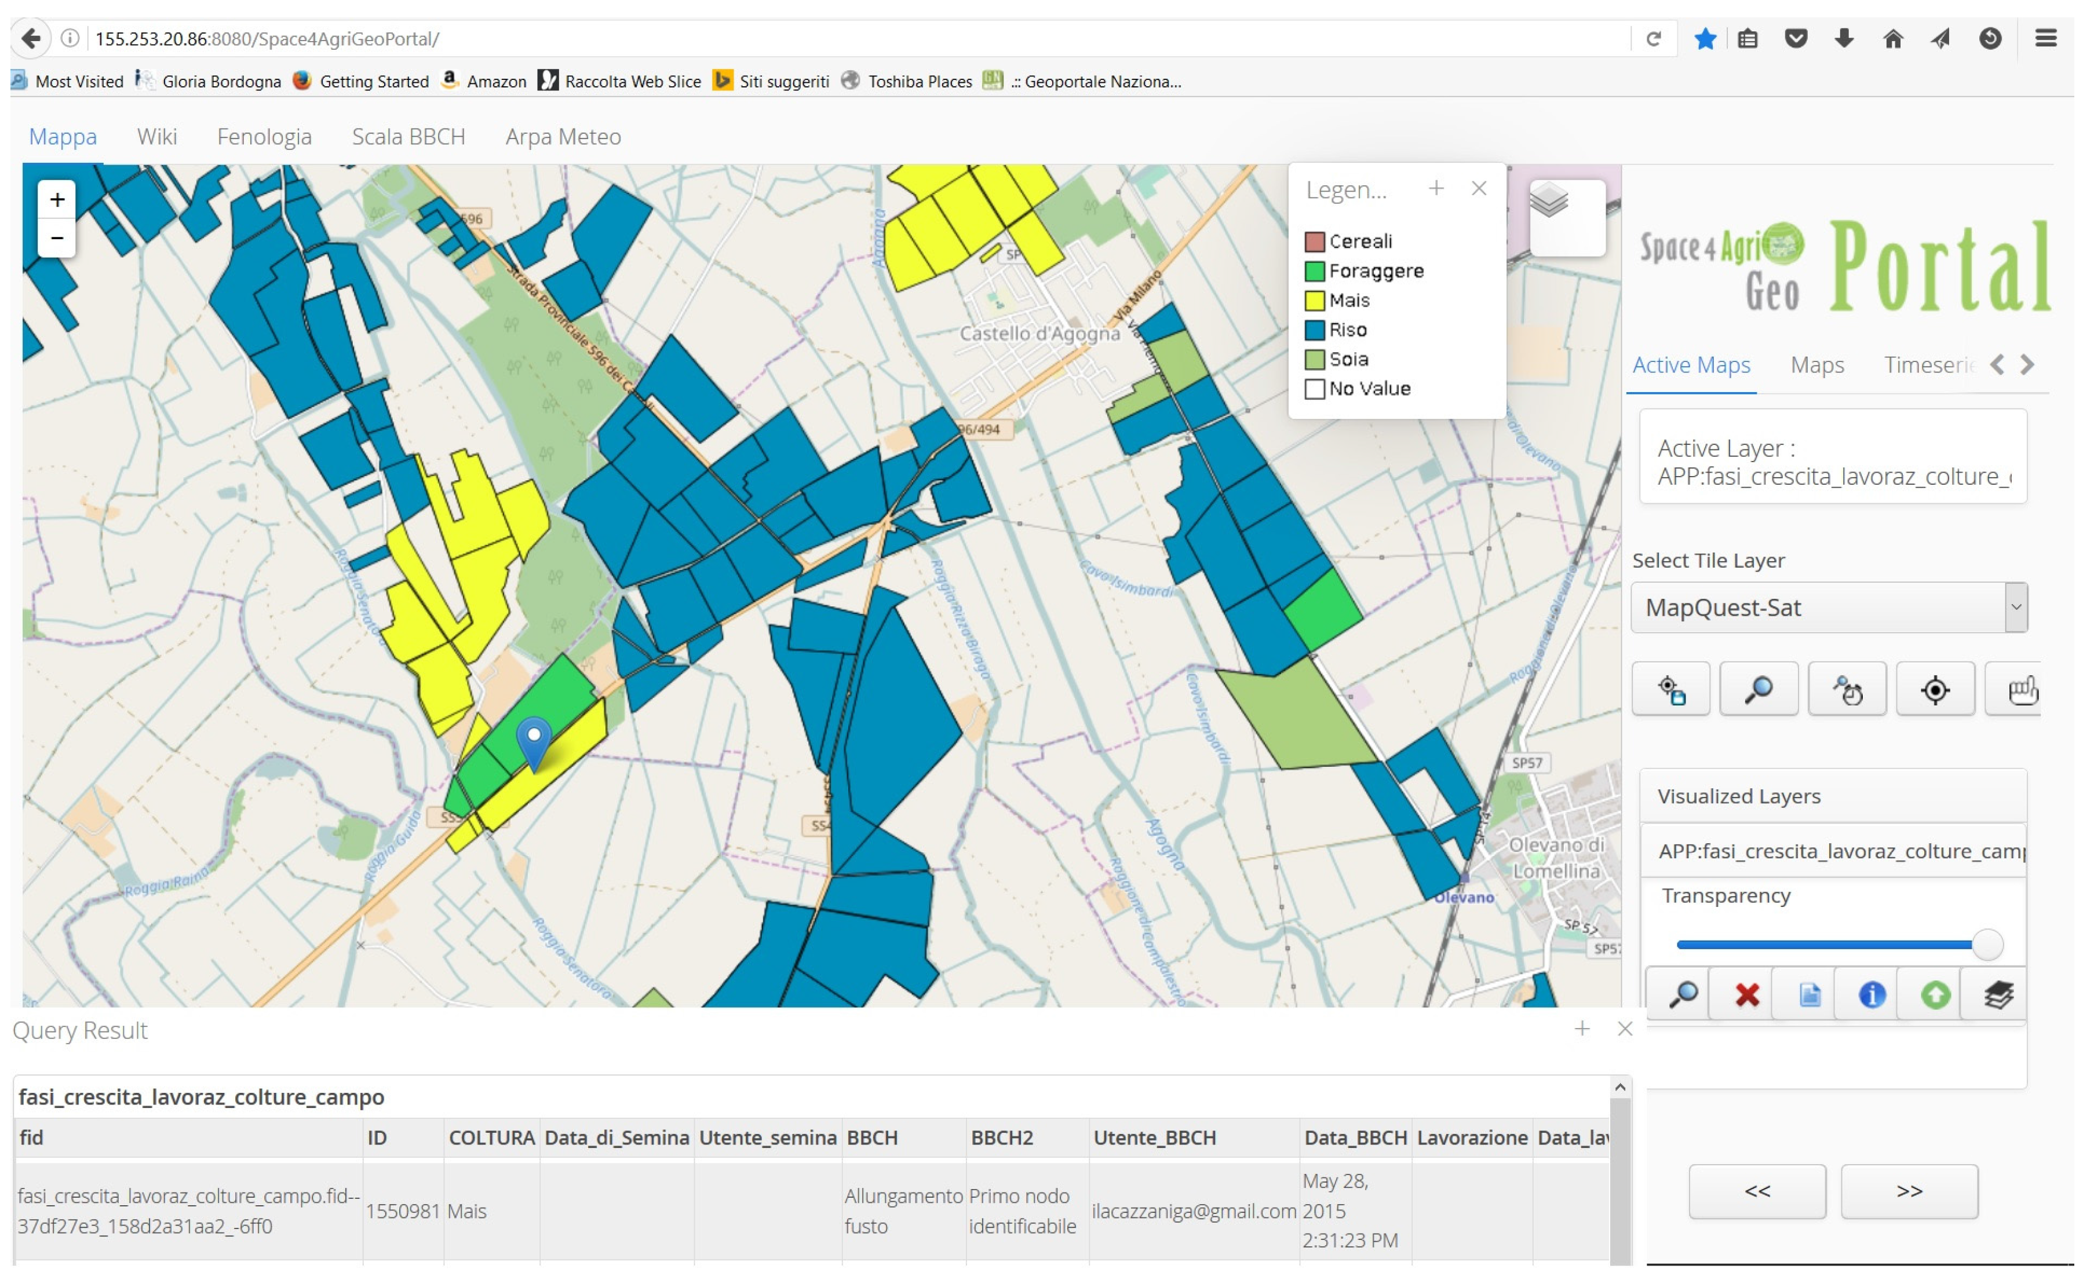Open the Scala BBCH tab
The width and height of the screenshot is (2083, 1273).
[408, 136]
